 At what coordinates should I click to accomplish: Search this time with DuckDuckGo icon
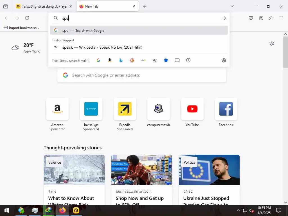[132, 60]
